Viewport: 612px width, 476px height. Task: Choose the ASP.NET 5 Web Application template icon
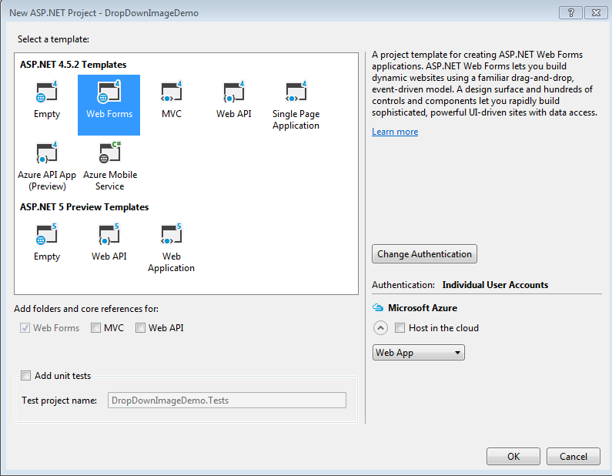click(x=172, y=234)
